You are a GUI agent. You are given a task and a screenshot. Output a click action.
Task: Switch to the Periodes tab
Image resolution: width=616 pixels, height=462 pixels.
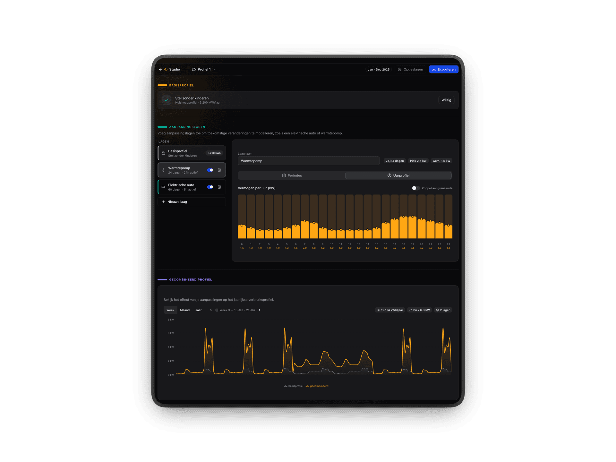point(292,175)
